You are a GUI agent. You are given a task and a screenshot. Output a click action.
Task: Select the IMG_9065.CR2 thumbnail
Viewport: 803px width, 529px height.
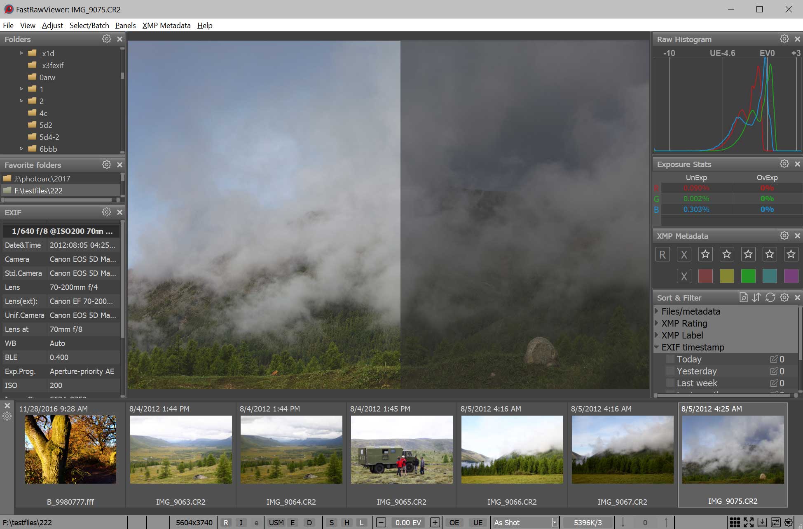point(402,449)
